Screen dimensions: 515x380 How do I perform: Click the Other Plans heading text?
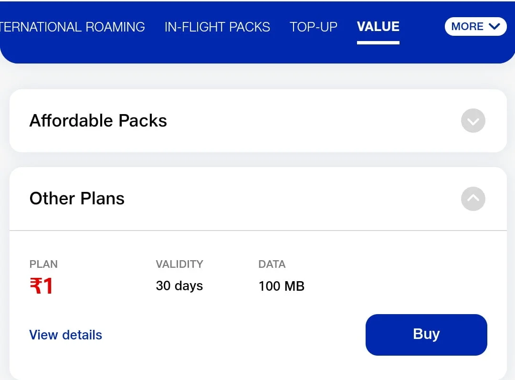point(77,199)
